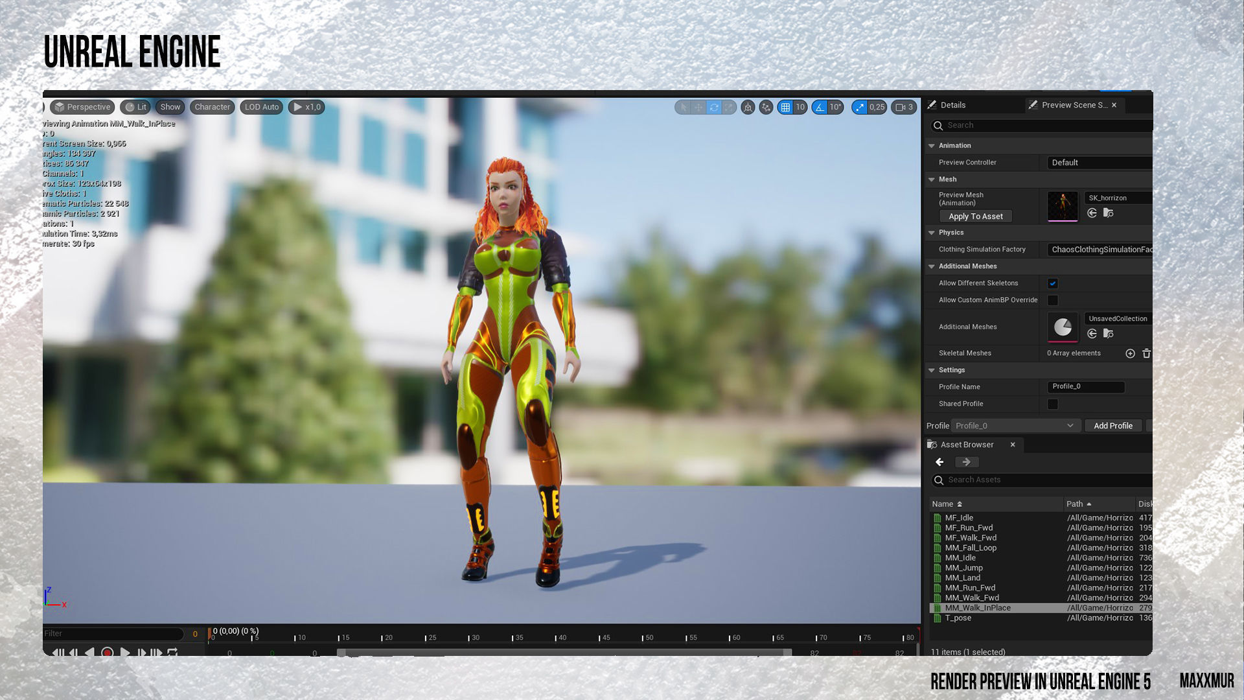The height and width of the screenshot is (700, 1244).
Task: Play the animation forward
Action: tap(125, 652)
